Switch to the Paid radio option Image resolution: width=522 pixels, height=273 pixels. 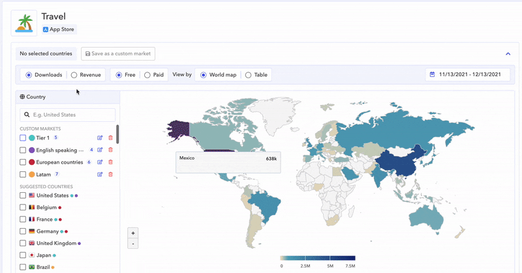tap(147, 75)
